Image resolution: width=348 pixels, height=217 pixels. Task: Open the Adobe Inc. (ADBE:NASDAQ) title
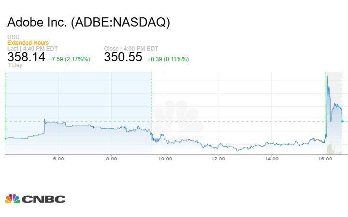click(x=88, y=23)
